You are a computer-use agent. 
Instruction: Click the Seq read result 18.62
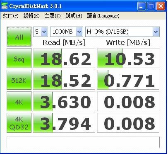(x=64, y=58)
